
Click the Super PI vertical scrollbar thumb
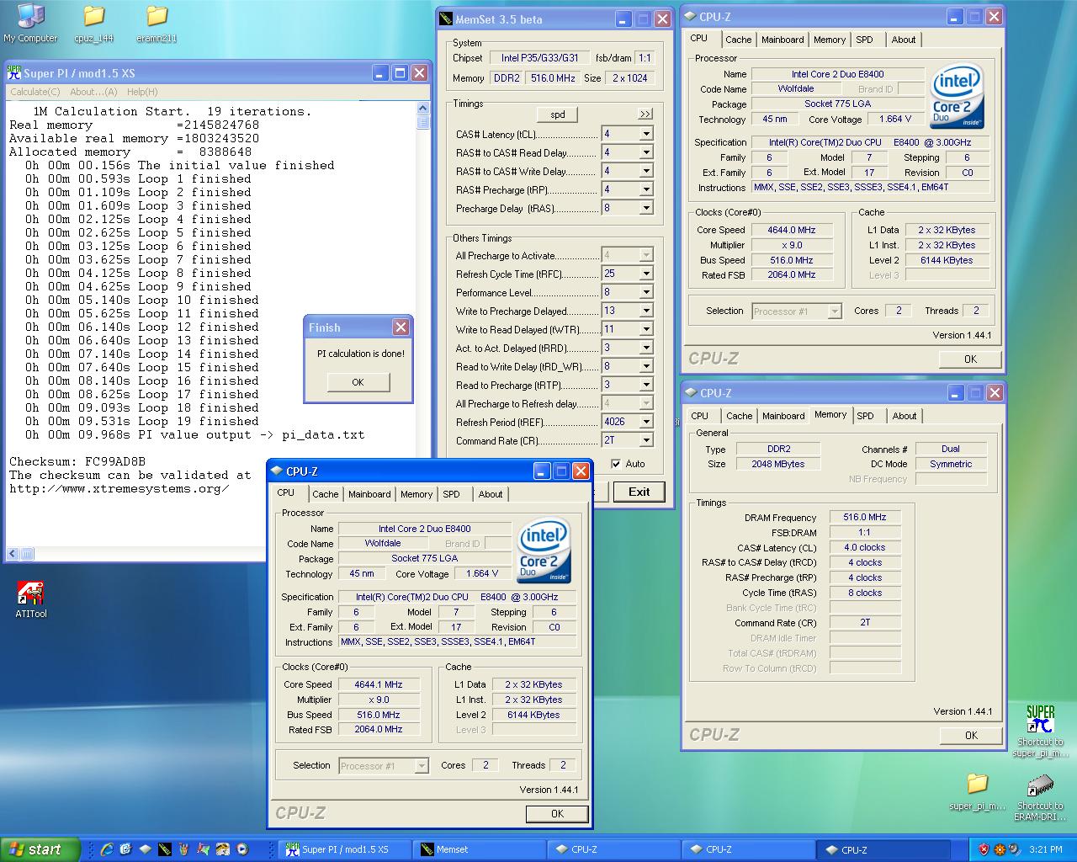click(423, 122)
